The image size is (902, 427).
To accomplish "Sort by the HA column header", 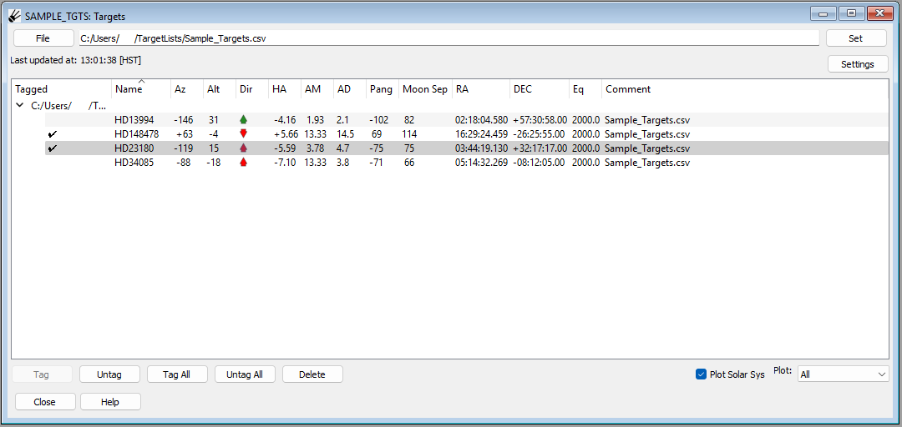I will point(285,89).
